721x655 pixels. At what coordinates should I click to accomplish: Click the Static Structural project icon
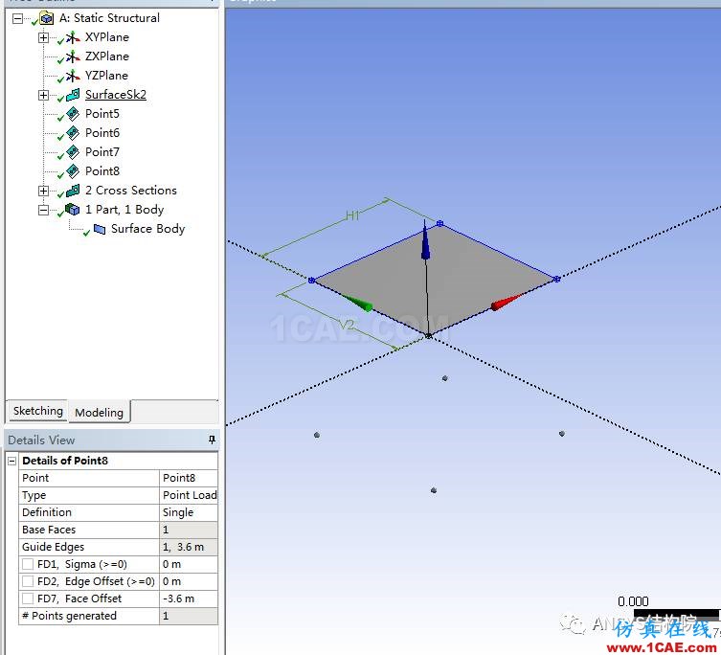[46, 18]
